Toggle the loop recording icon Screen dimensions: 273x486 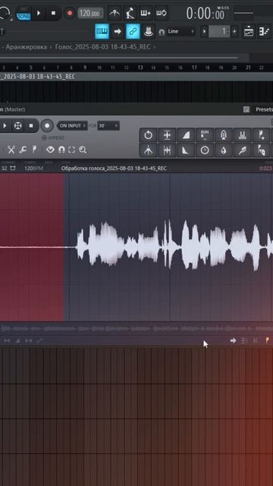tap(161, 14)
